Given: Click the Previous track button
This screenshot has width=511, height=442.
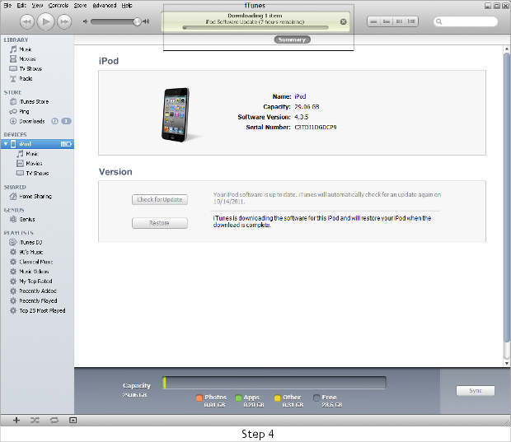Looking at the screenshot, I should pos(27,21).
